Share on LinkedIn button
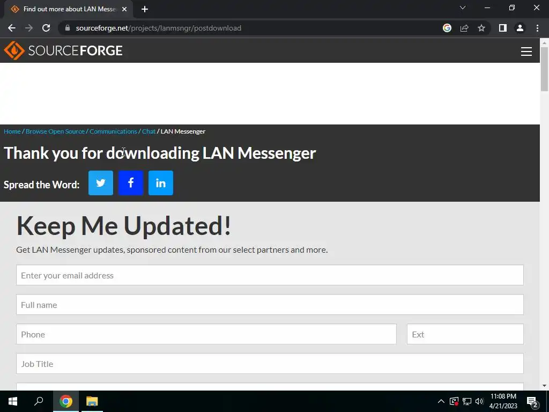This screenshot has height=412, width=549. (161, 183)
